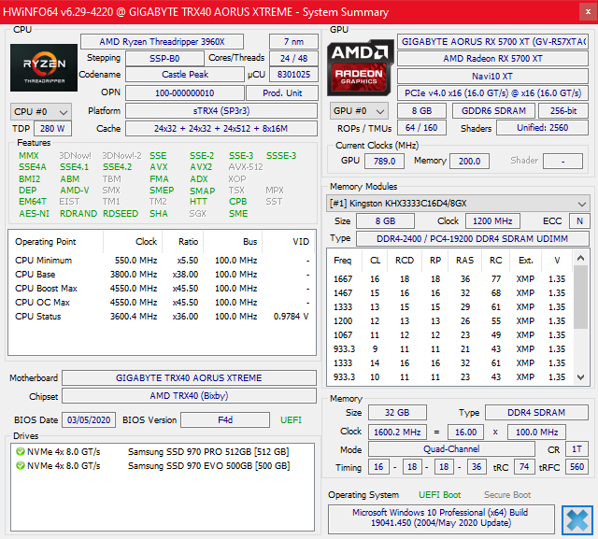Click the BIOS version F4d field
The image size is (598, 539).
[225, 420]
